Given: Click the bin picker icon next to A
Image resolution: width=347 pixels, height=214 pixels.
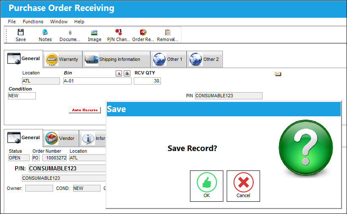Looking at the screenshot, I should 127,74.
